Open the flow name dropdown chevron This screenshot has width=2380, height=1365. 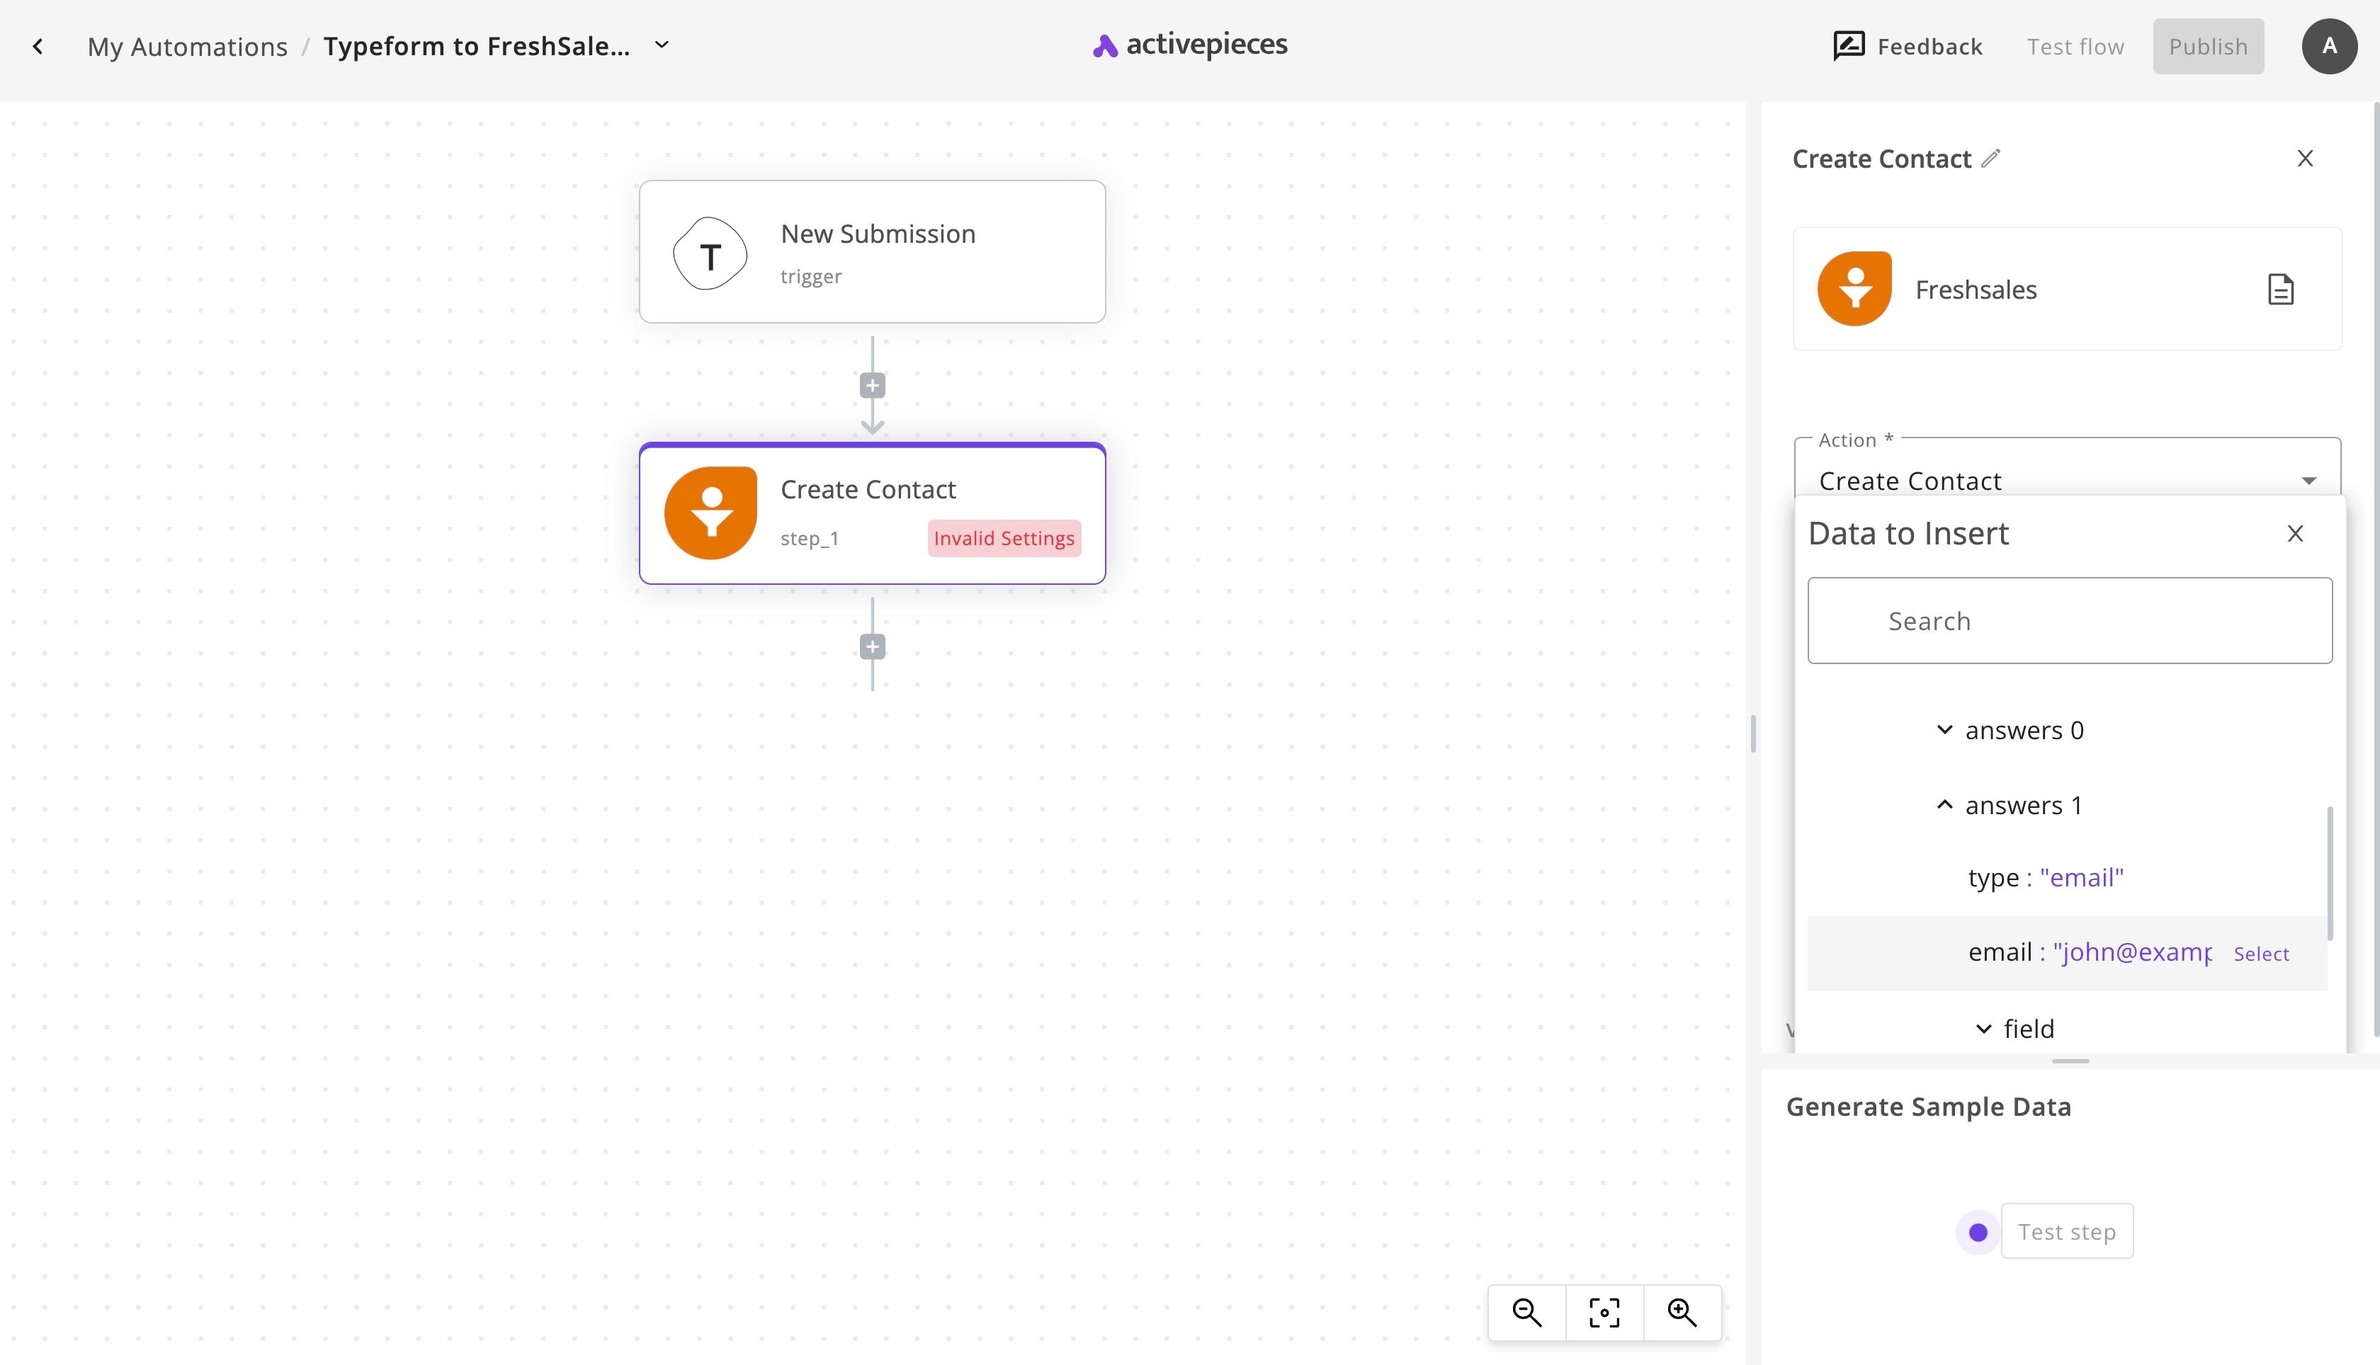(x=662, y=45)
